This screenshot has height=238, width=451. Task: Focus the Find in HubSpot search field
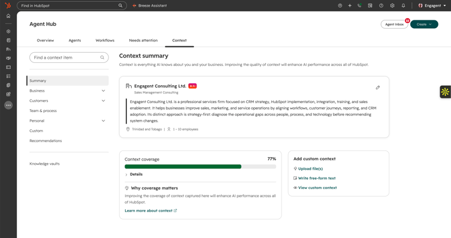pos(72,5)
